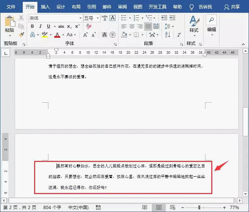Viewport: 249px width, 212px height.
Task: Click the Sort A-Z icon
Action: [168, 35]
